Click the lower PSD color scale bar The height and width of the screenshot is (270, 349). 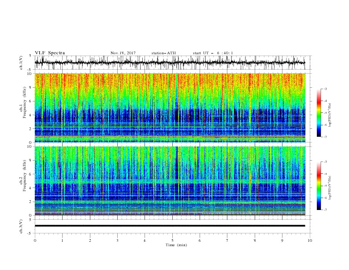coord(319,186)
